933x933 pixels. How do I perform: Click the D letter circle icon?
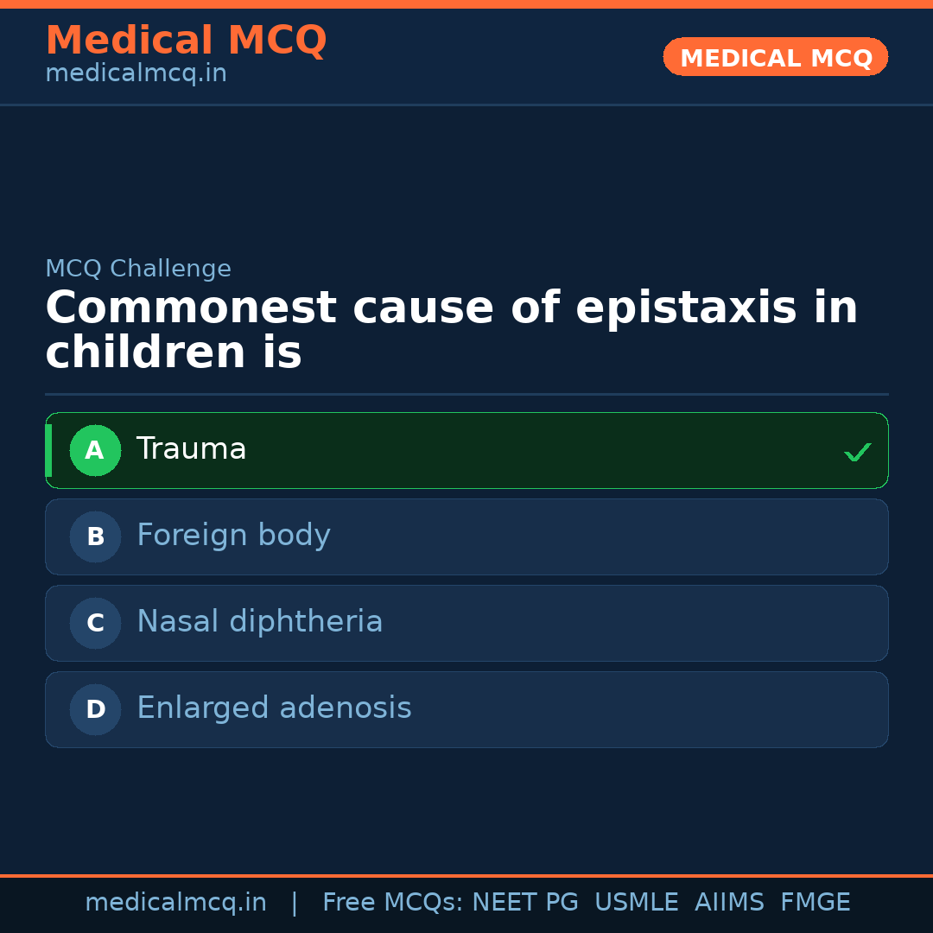pyautogui.click(x=95, y=709)
